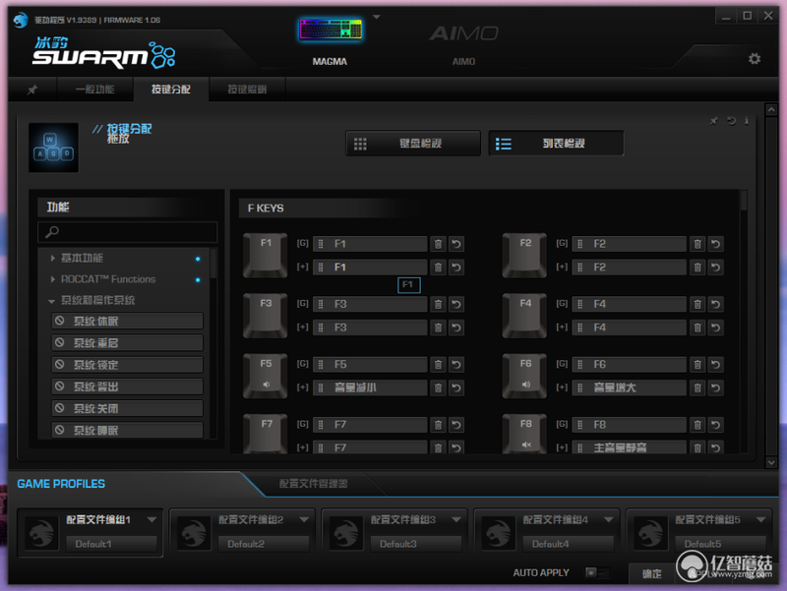Select the MAGMA keyboard device icon
Image resolution: width=787 pixels, height=591 pixels.
(x=331, y=31)
